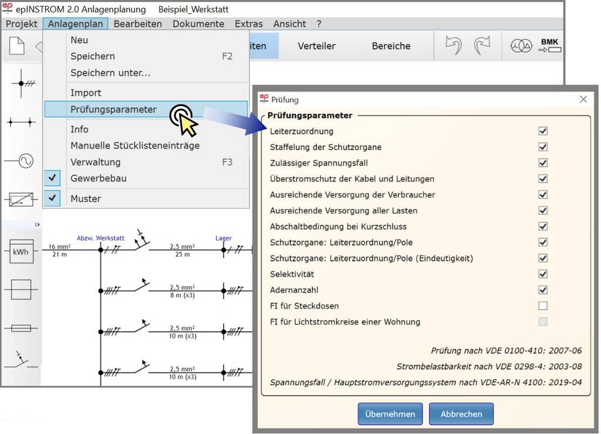
Task: Toggle Abschaltbedingung bei Kurzschluss checkbox
Action: 543,226
